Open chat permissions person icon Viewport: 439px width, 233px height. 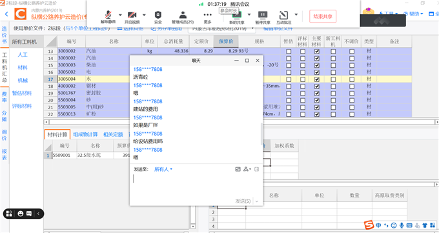[246, 169]
